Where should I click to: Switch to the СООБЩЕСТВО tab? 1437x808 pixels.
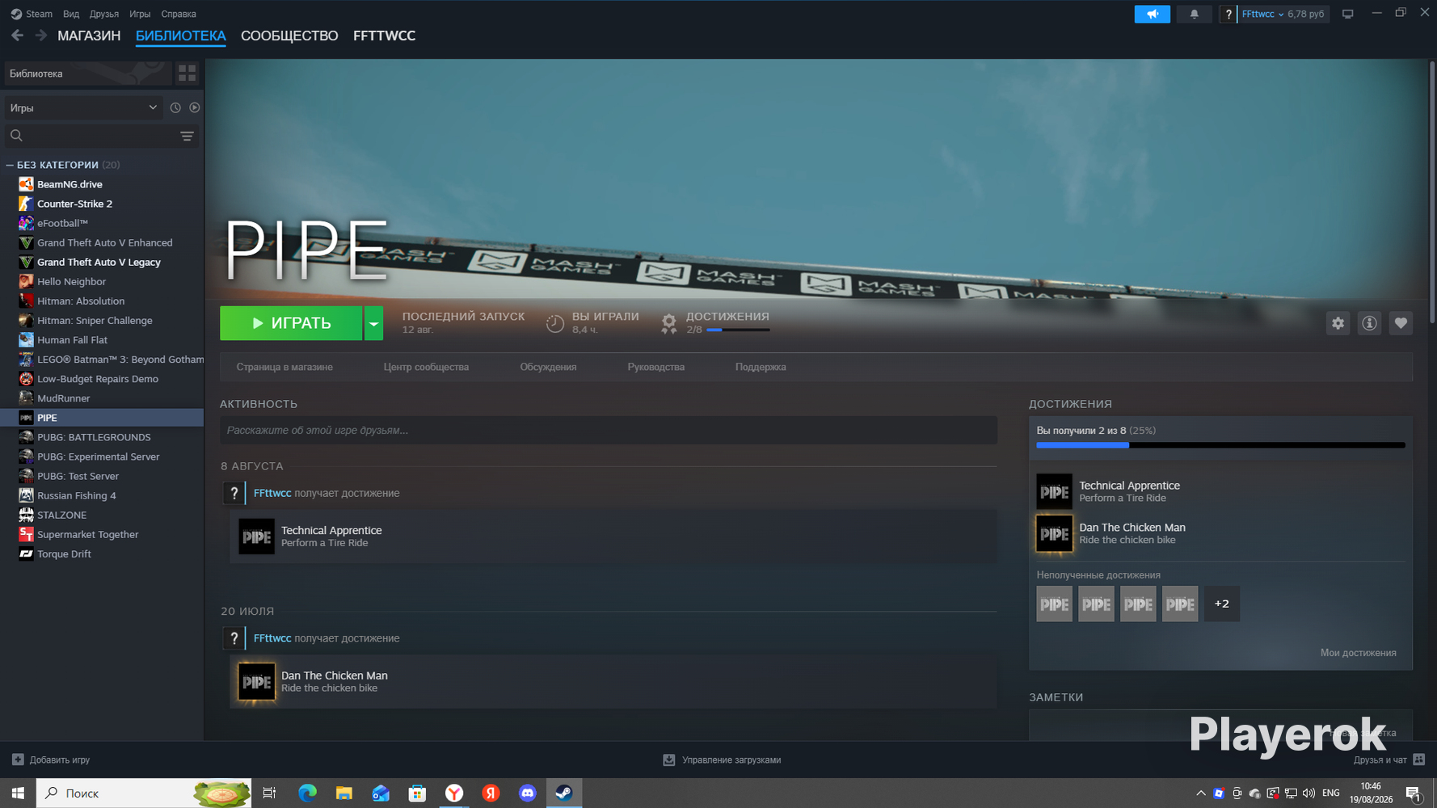[289, 36]
